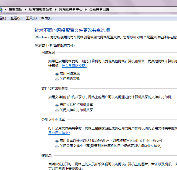The width and height of the screenshot is (177, 170).
Task: Expand arrow after 控制面板 breadcrumb
Action: (x=26, y=9)
